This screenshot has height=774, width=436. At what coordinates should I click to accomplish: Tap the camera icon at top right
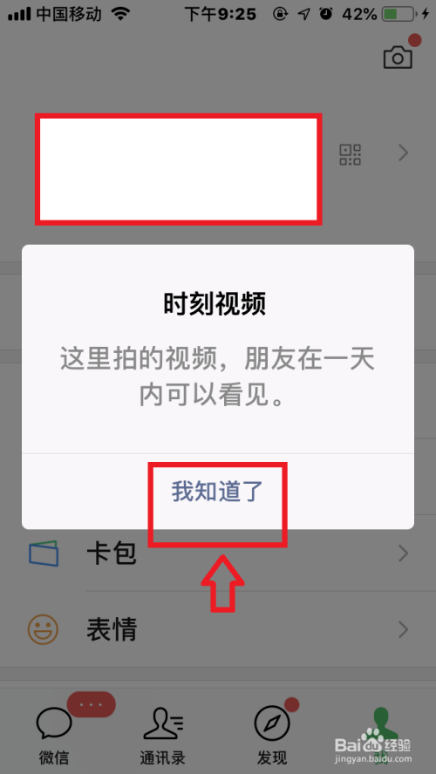pos(398,58)
